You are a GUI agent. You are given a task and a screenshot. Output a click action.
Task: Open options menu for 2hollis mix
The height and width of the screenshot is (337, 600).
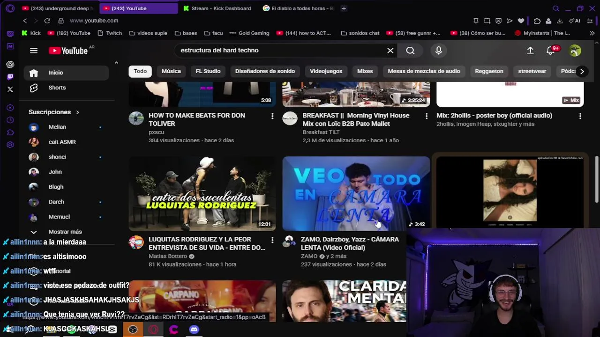[x=580, y=116]
